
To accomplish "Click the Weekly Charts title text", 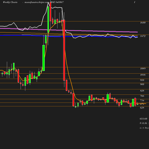I will pos(10,2).
